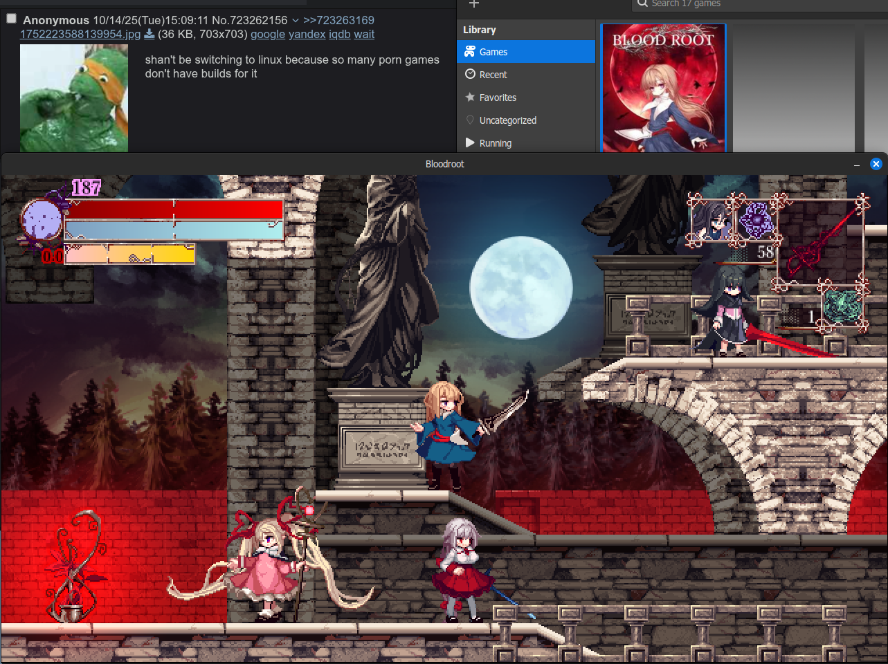Image resolution: width=888 pixels, height=664 pixels.
Task: Click the red sword weapon slot in the HUD
Action: pos(821,243)
